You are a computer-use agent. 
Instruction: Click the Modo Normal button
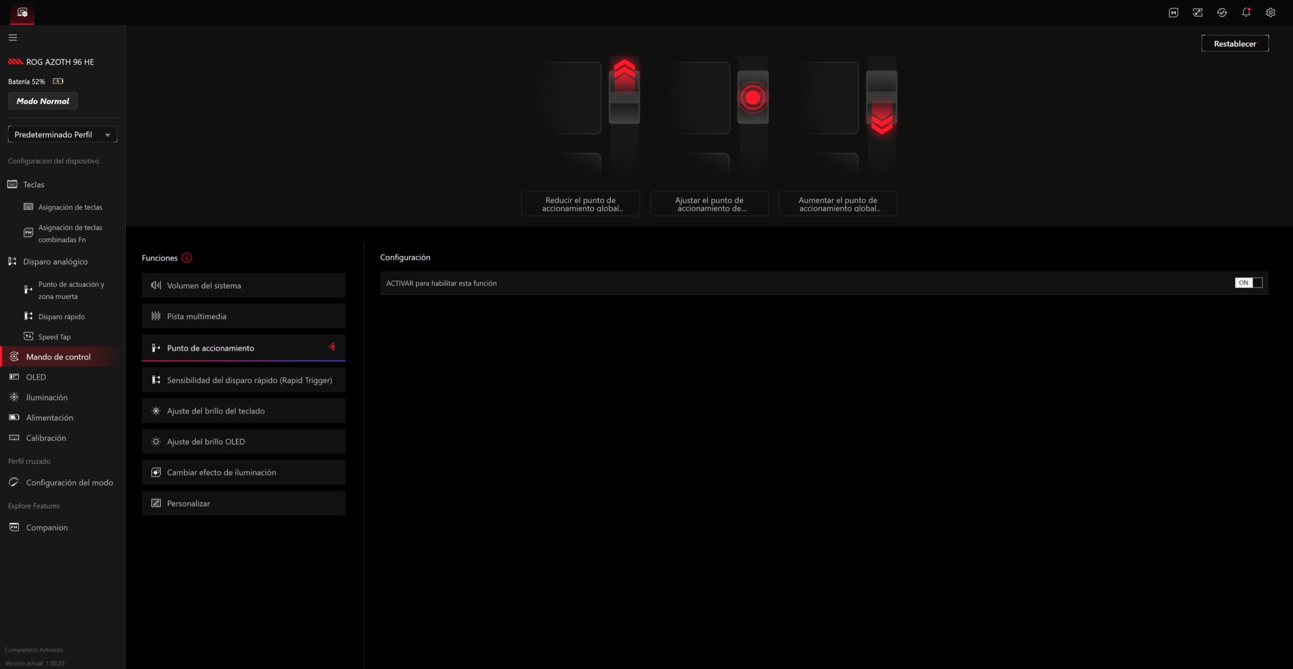(x=43, y=101)
